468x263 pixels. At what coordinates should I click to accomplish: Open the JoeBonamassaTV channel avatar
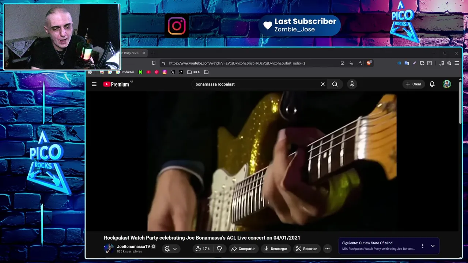109,248
